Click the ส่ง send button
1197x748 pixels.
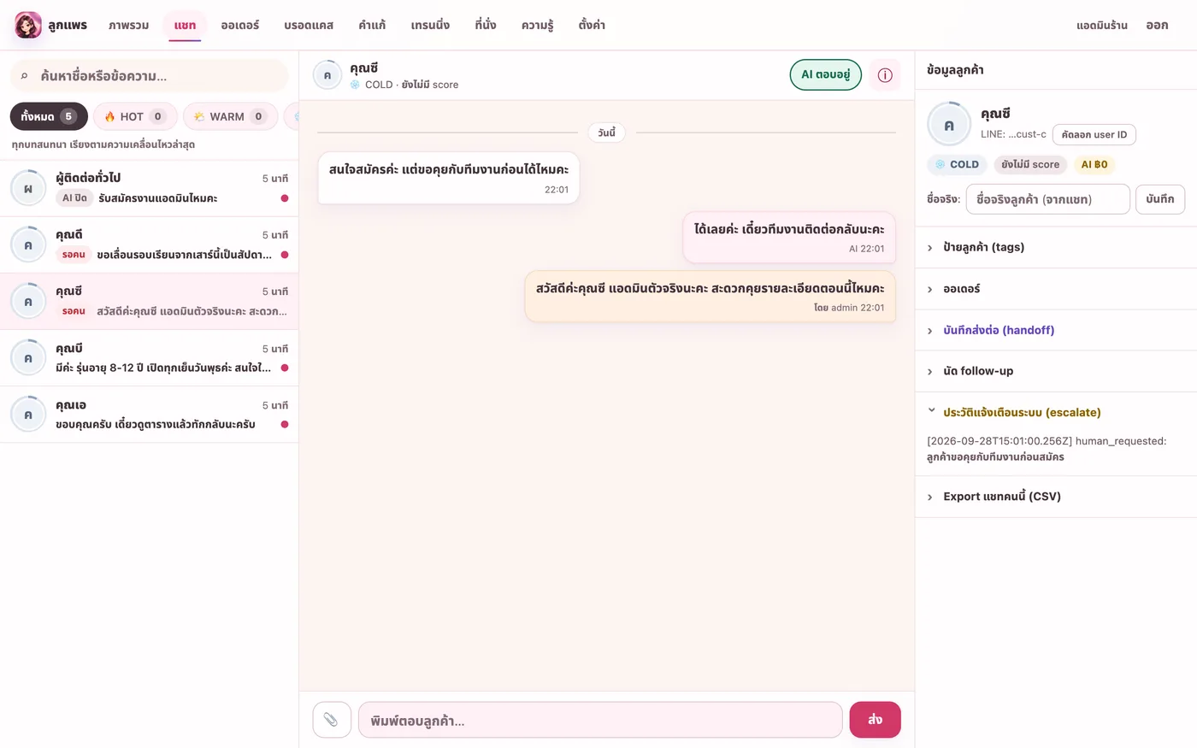tap(875, 720)
